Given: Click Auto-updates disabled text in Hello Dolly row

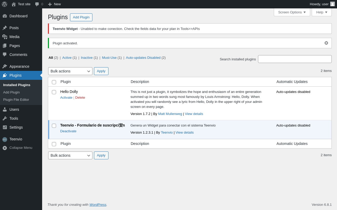Looking at the screenshot, I should click(x=293, y=92).
